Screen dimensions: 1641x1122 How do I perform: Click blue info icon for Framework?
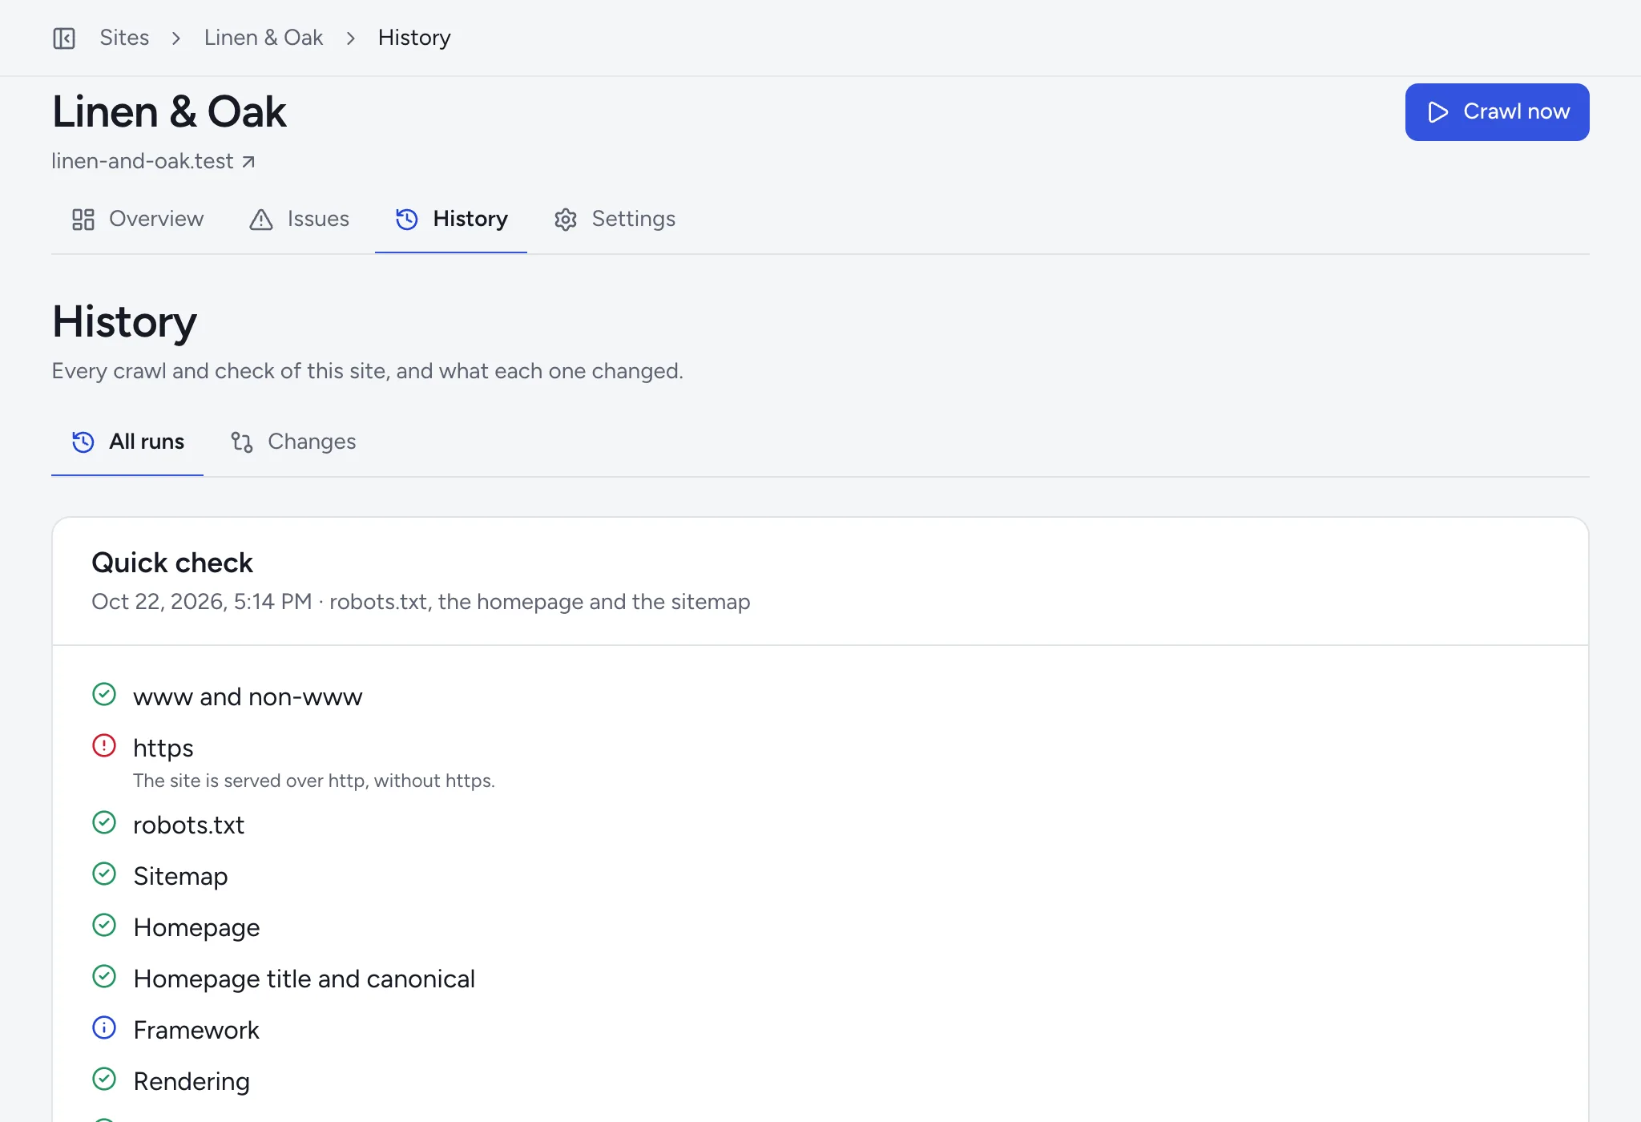[x=104, y=1027]
